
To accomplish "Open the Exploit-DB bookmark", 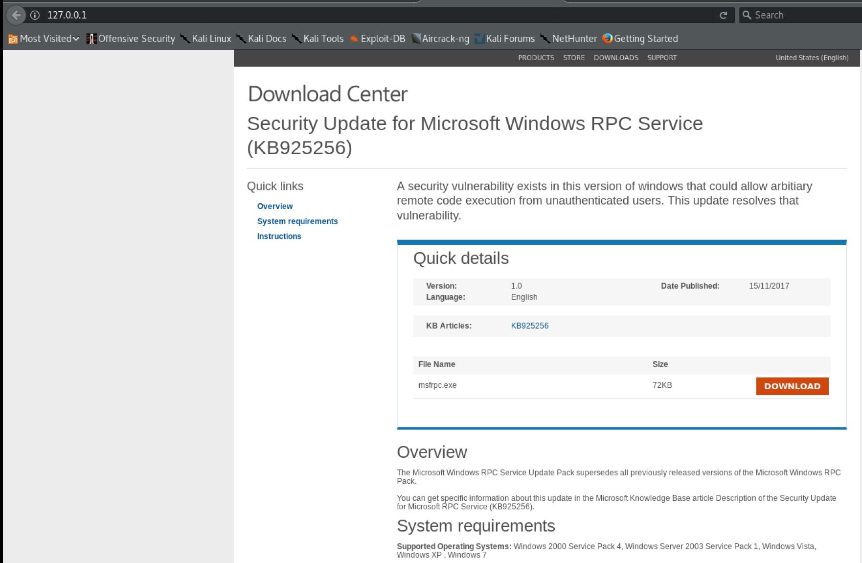I will pos(377,39).
